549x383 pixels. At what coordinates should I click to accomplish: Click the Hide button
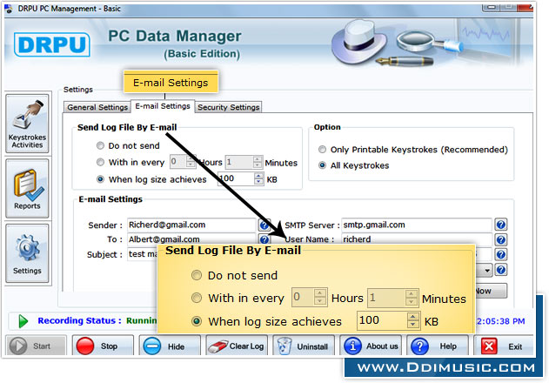(x=170, y=346)
